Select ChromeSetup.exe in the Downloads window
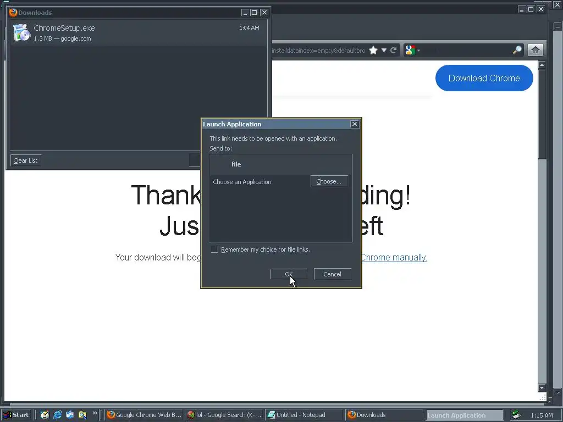Image resolution: width=563 pixels, height=422 pixels. 138,32
